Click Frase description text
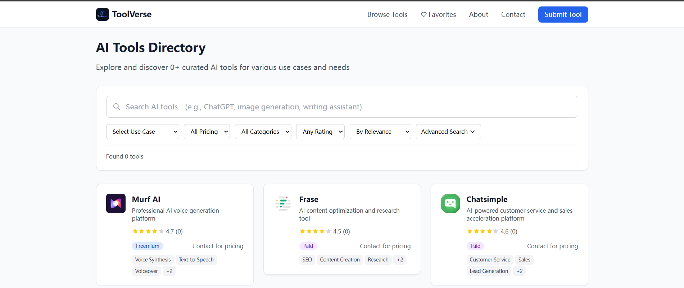Viewport: 684px width, 288px height. pyautogui.click(x=349, y=214)
